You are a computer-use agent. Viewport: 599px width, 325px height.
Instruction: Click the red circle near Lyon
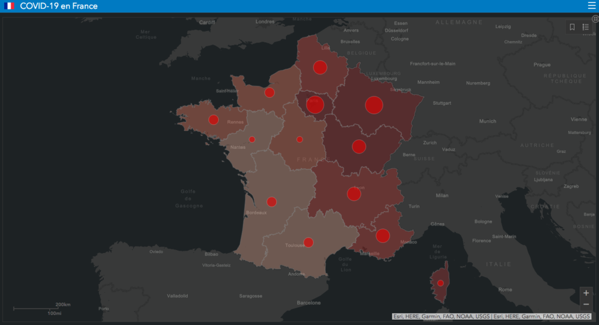click(354, 194)
